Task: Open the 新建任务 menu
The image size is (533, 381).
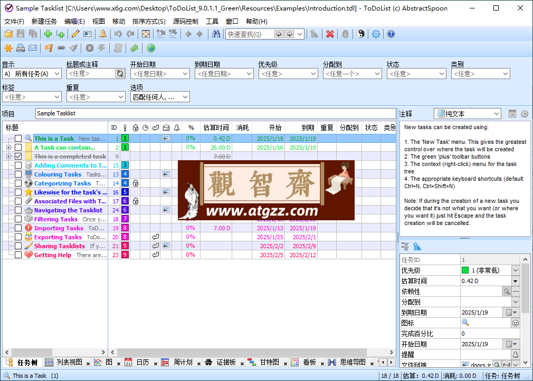Action: pos(44,22)
